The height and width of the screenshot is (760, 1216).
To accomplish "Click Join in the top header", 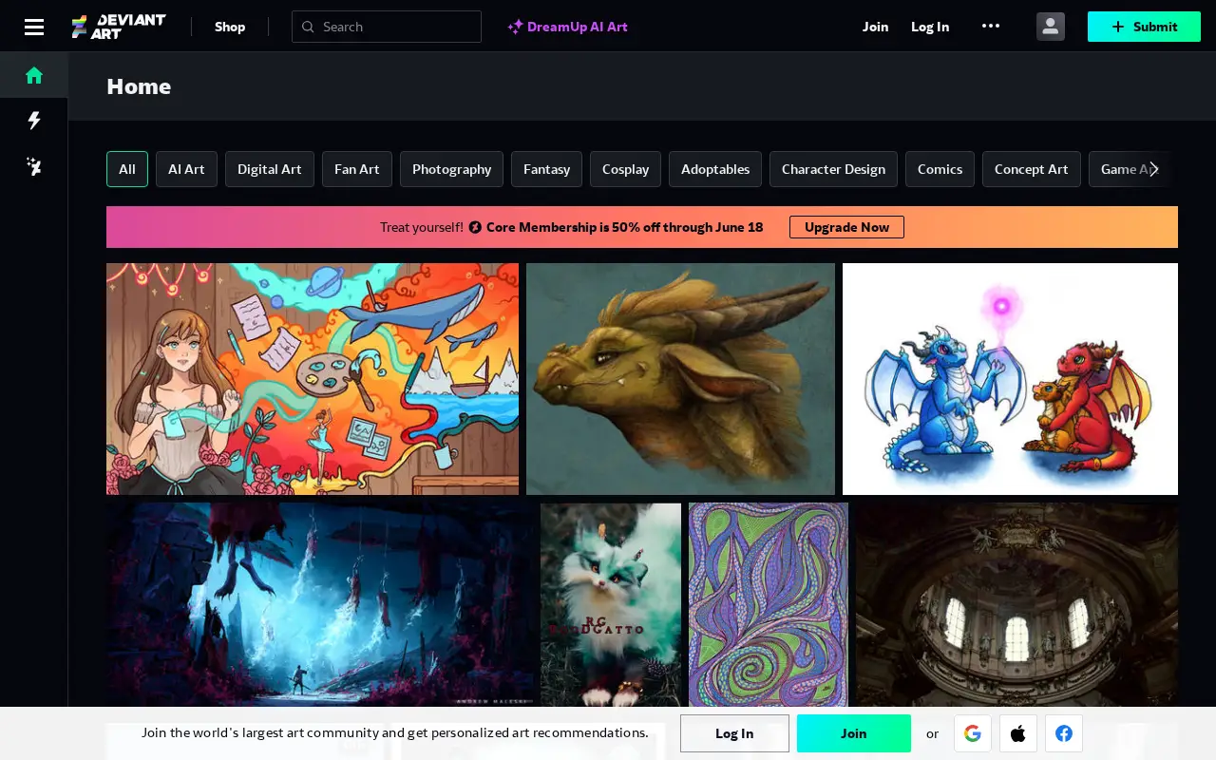I will [x=875, y=27].
